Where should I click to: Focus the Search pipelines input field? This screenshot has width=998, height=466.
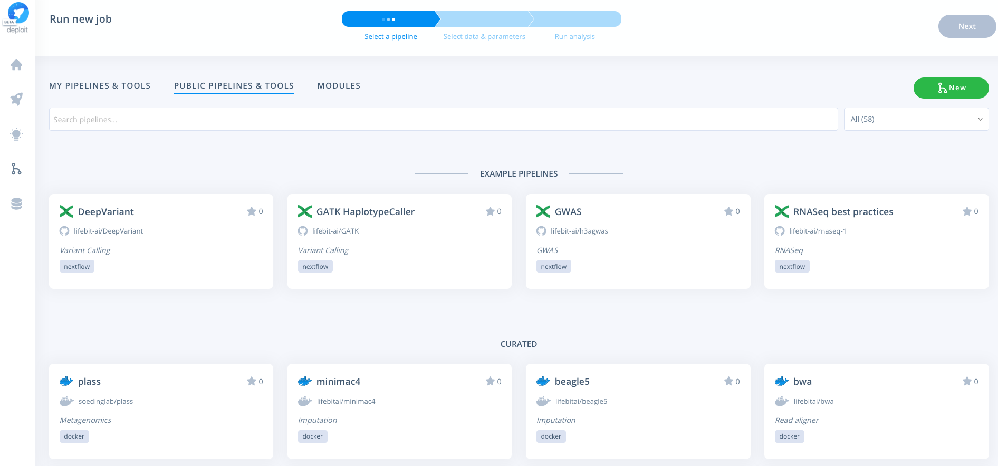[x=443, y=119]
